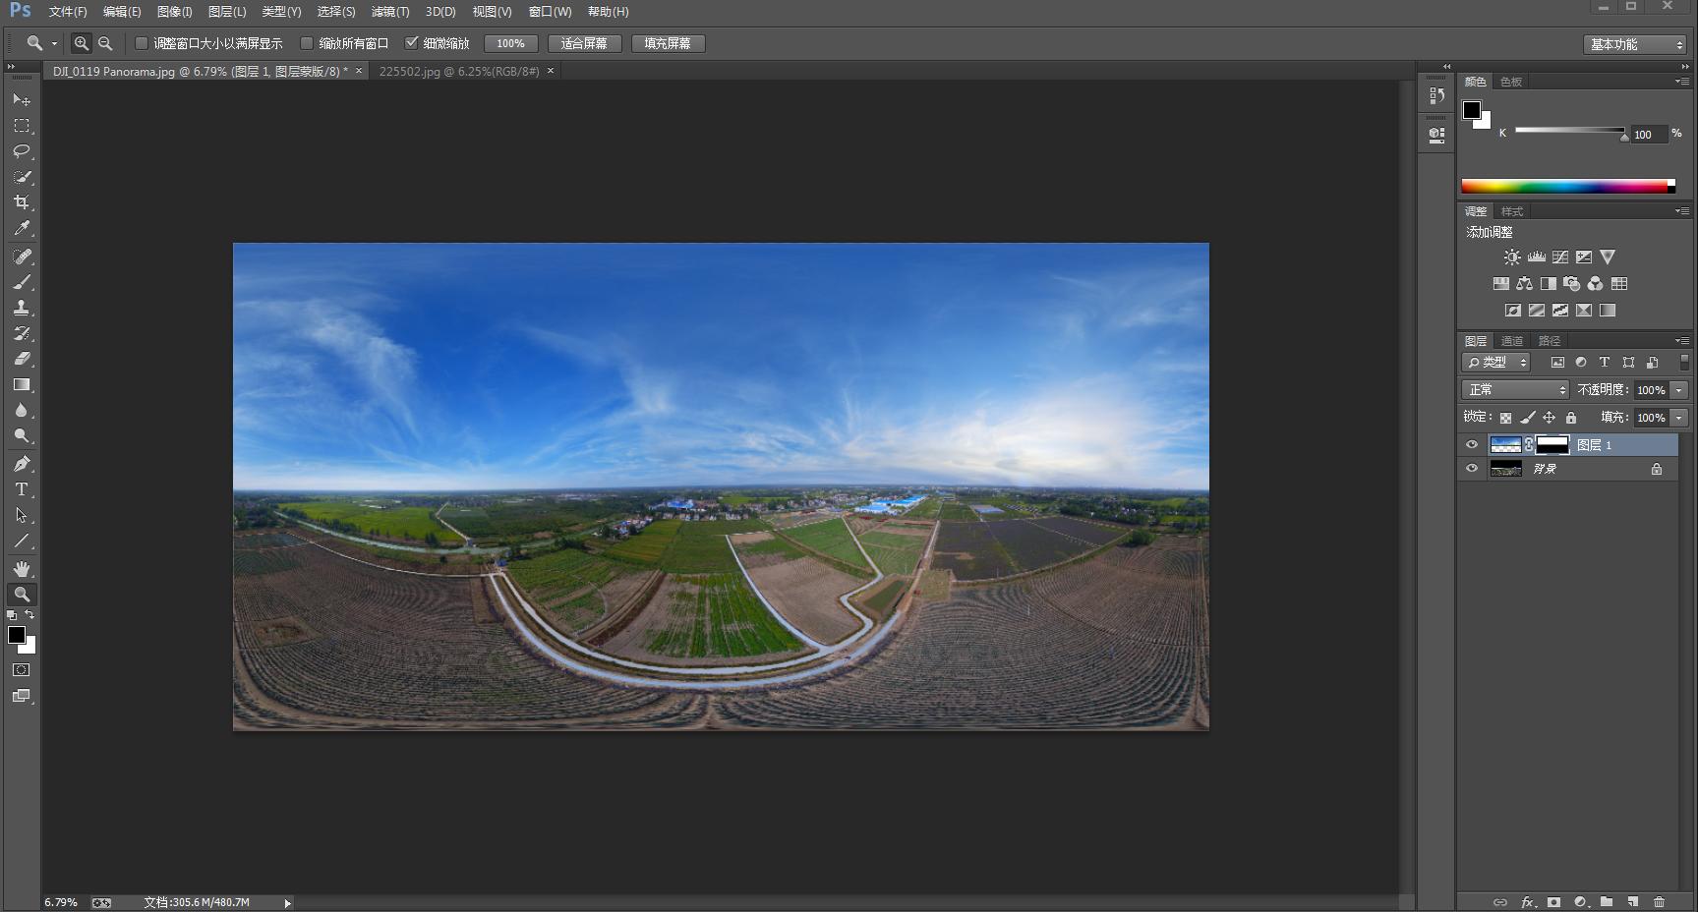This screenshot has height=912, width=1698.
Task: Click create new group folder icon
Action: 1607,901
